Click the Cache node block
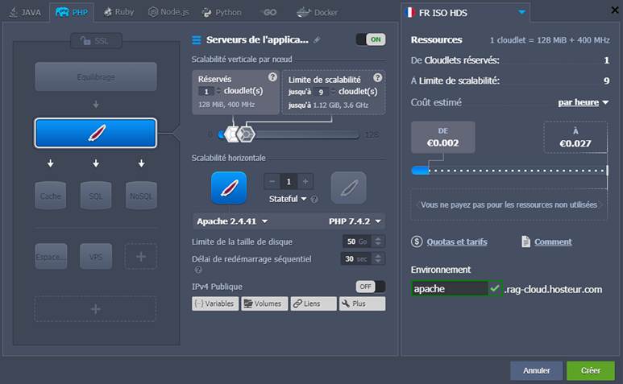Screen dimensions: 623x384 pos(50,196)
